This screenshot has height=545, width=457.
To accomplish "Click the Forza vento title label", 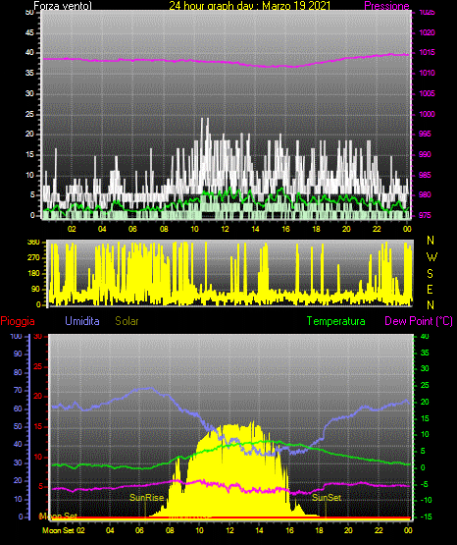I will click(x=63, y=6).
